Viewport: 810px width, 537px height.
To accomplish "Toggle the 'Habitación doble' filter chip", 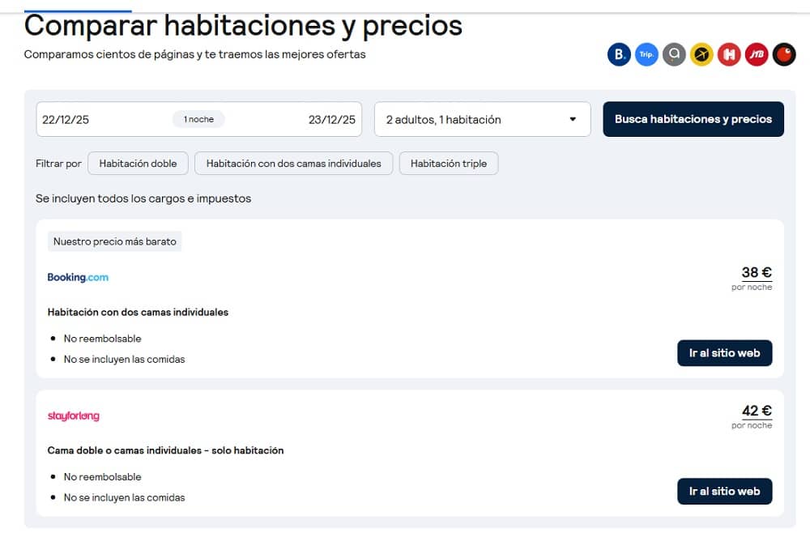I will (138, 163).
